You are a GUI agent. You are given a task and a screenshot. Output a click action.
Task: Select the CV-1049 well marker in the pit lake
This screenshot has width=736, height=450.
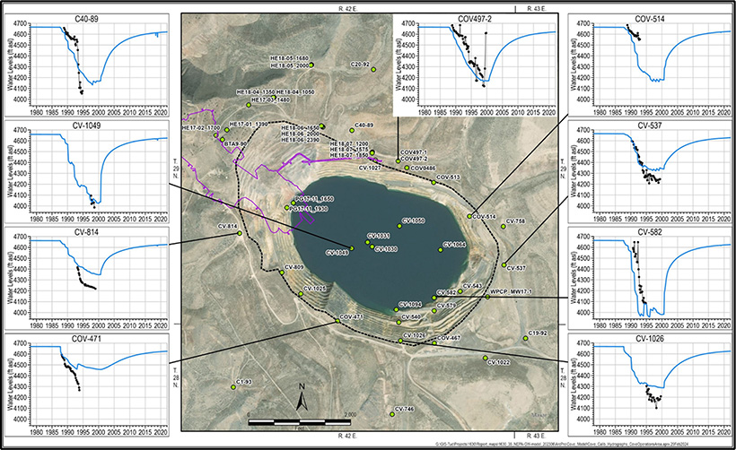coord(352,248)
